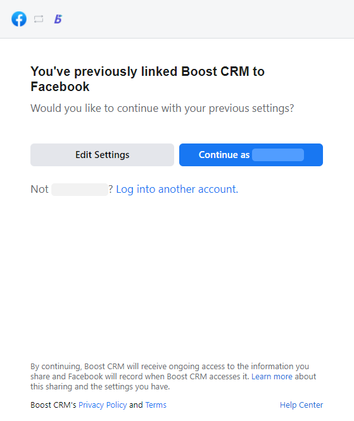Click the word Not before the hidden name

point(39,189)
